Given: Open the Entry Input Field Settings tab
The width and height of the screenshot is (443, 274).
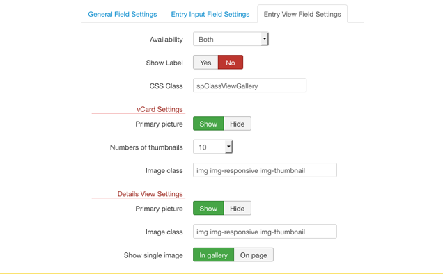Looking at the screenshot, I should [x=210, y=14].
